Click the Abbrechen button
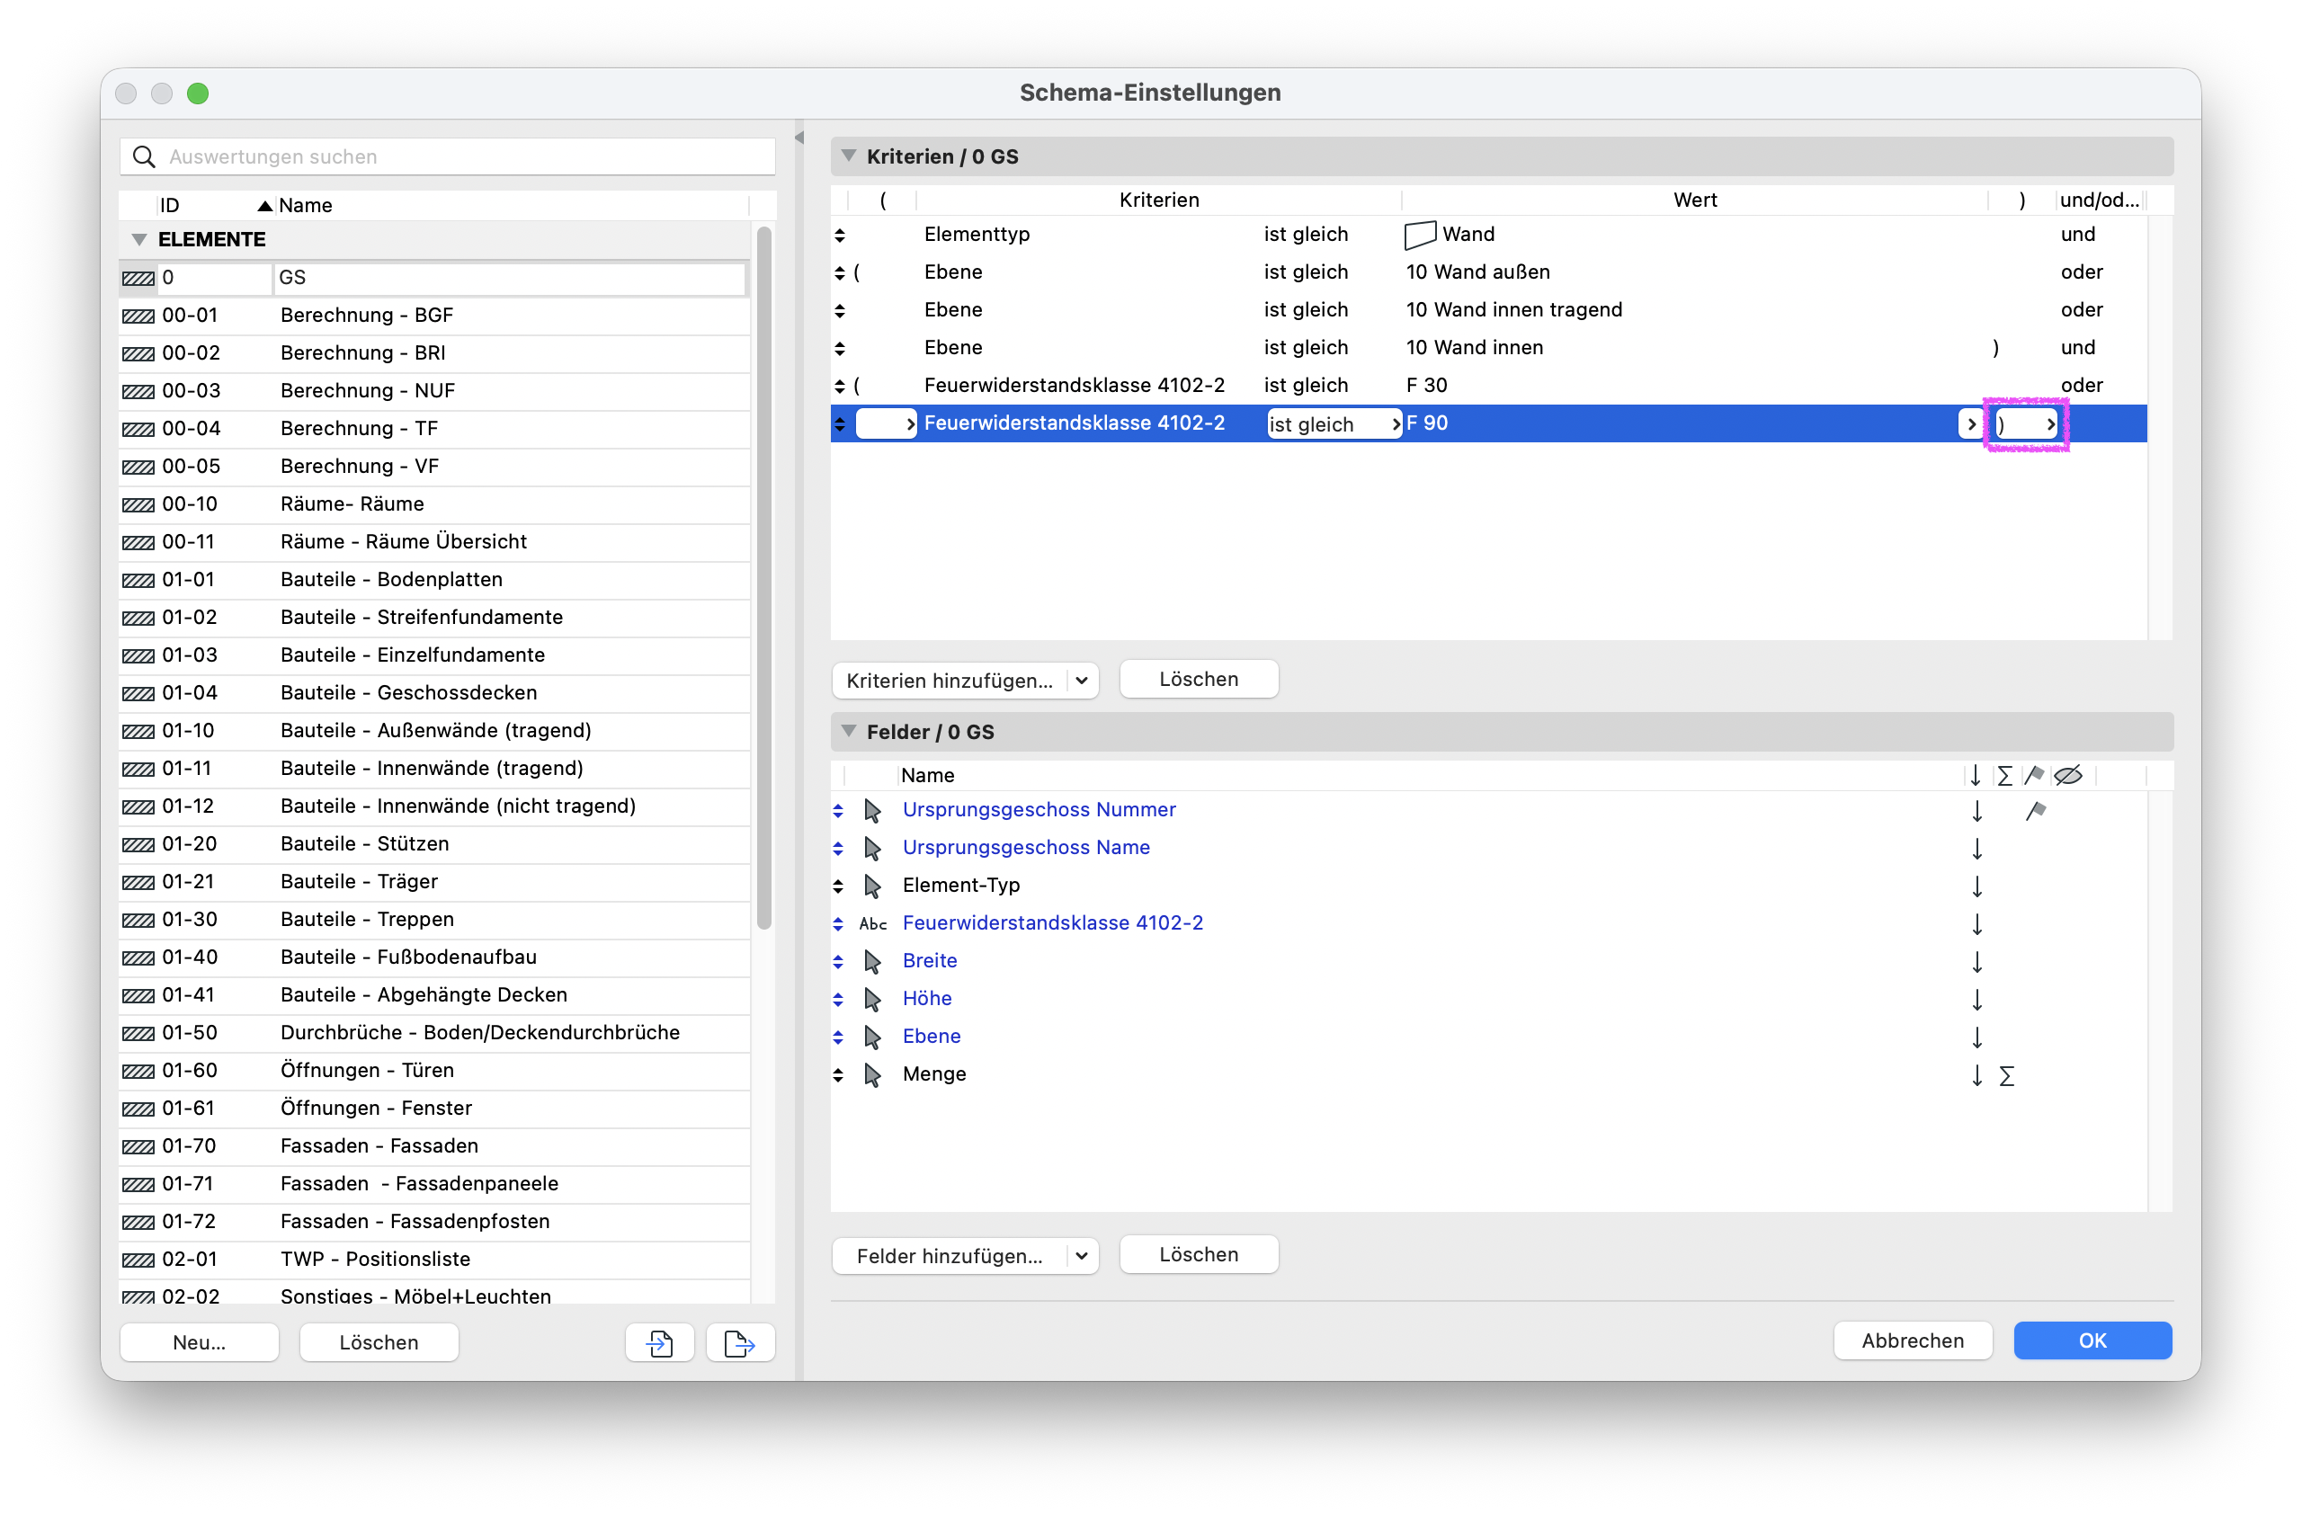Viewport: 2302px width, 1514px height. [1913, 1340]
